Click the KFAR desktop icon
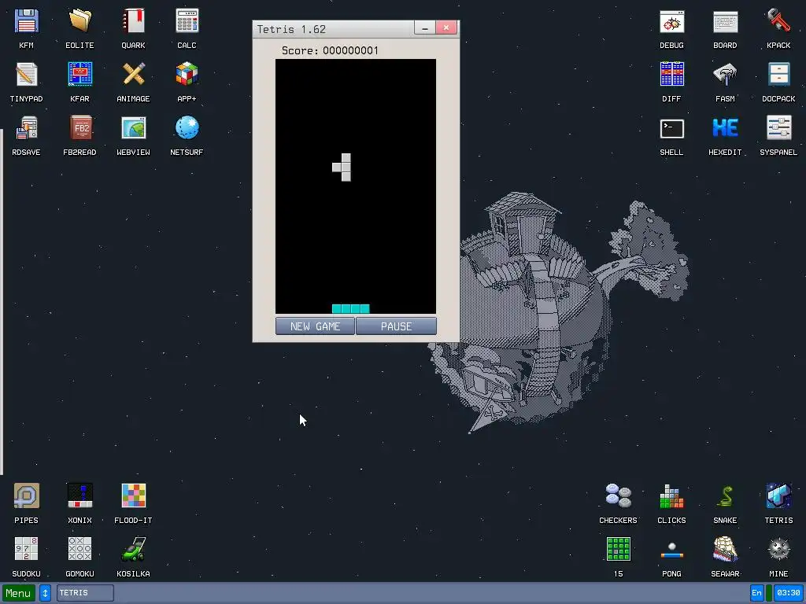This screenshot has width=806, height=604. (x=79, y=75)
